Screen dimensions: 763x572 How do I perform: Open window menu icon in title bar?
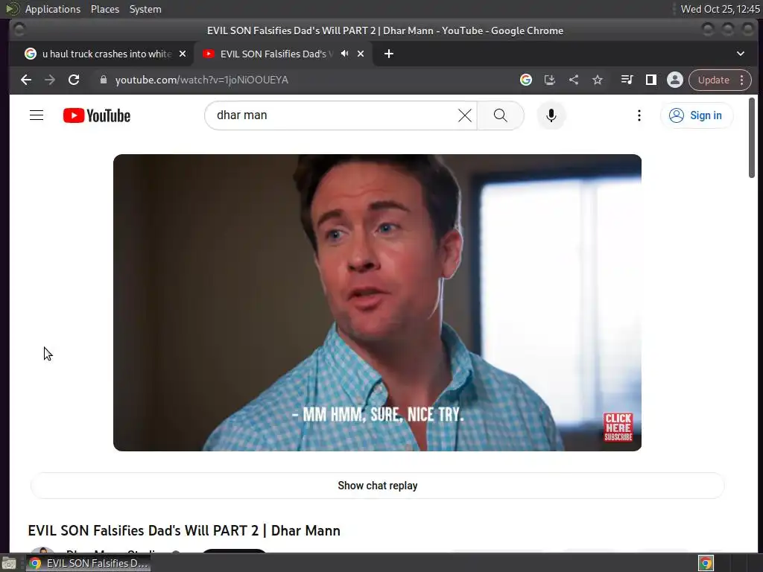(19, 30)
